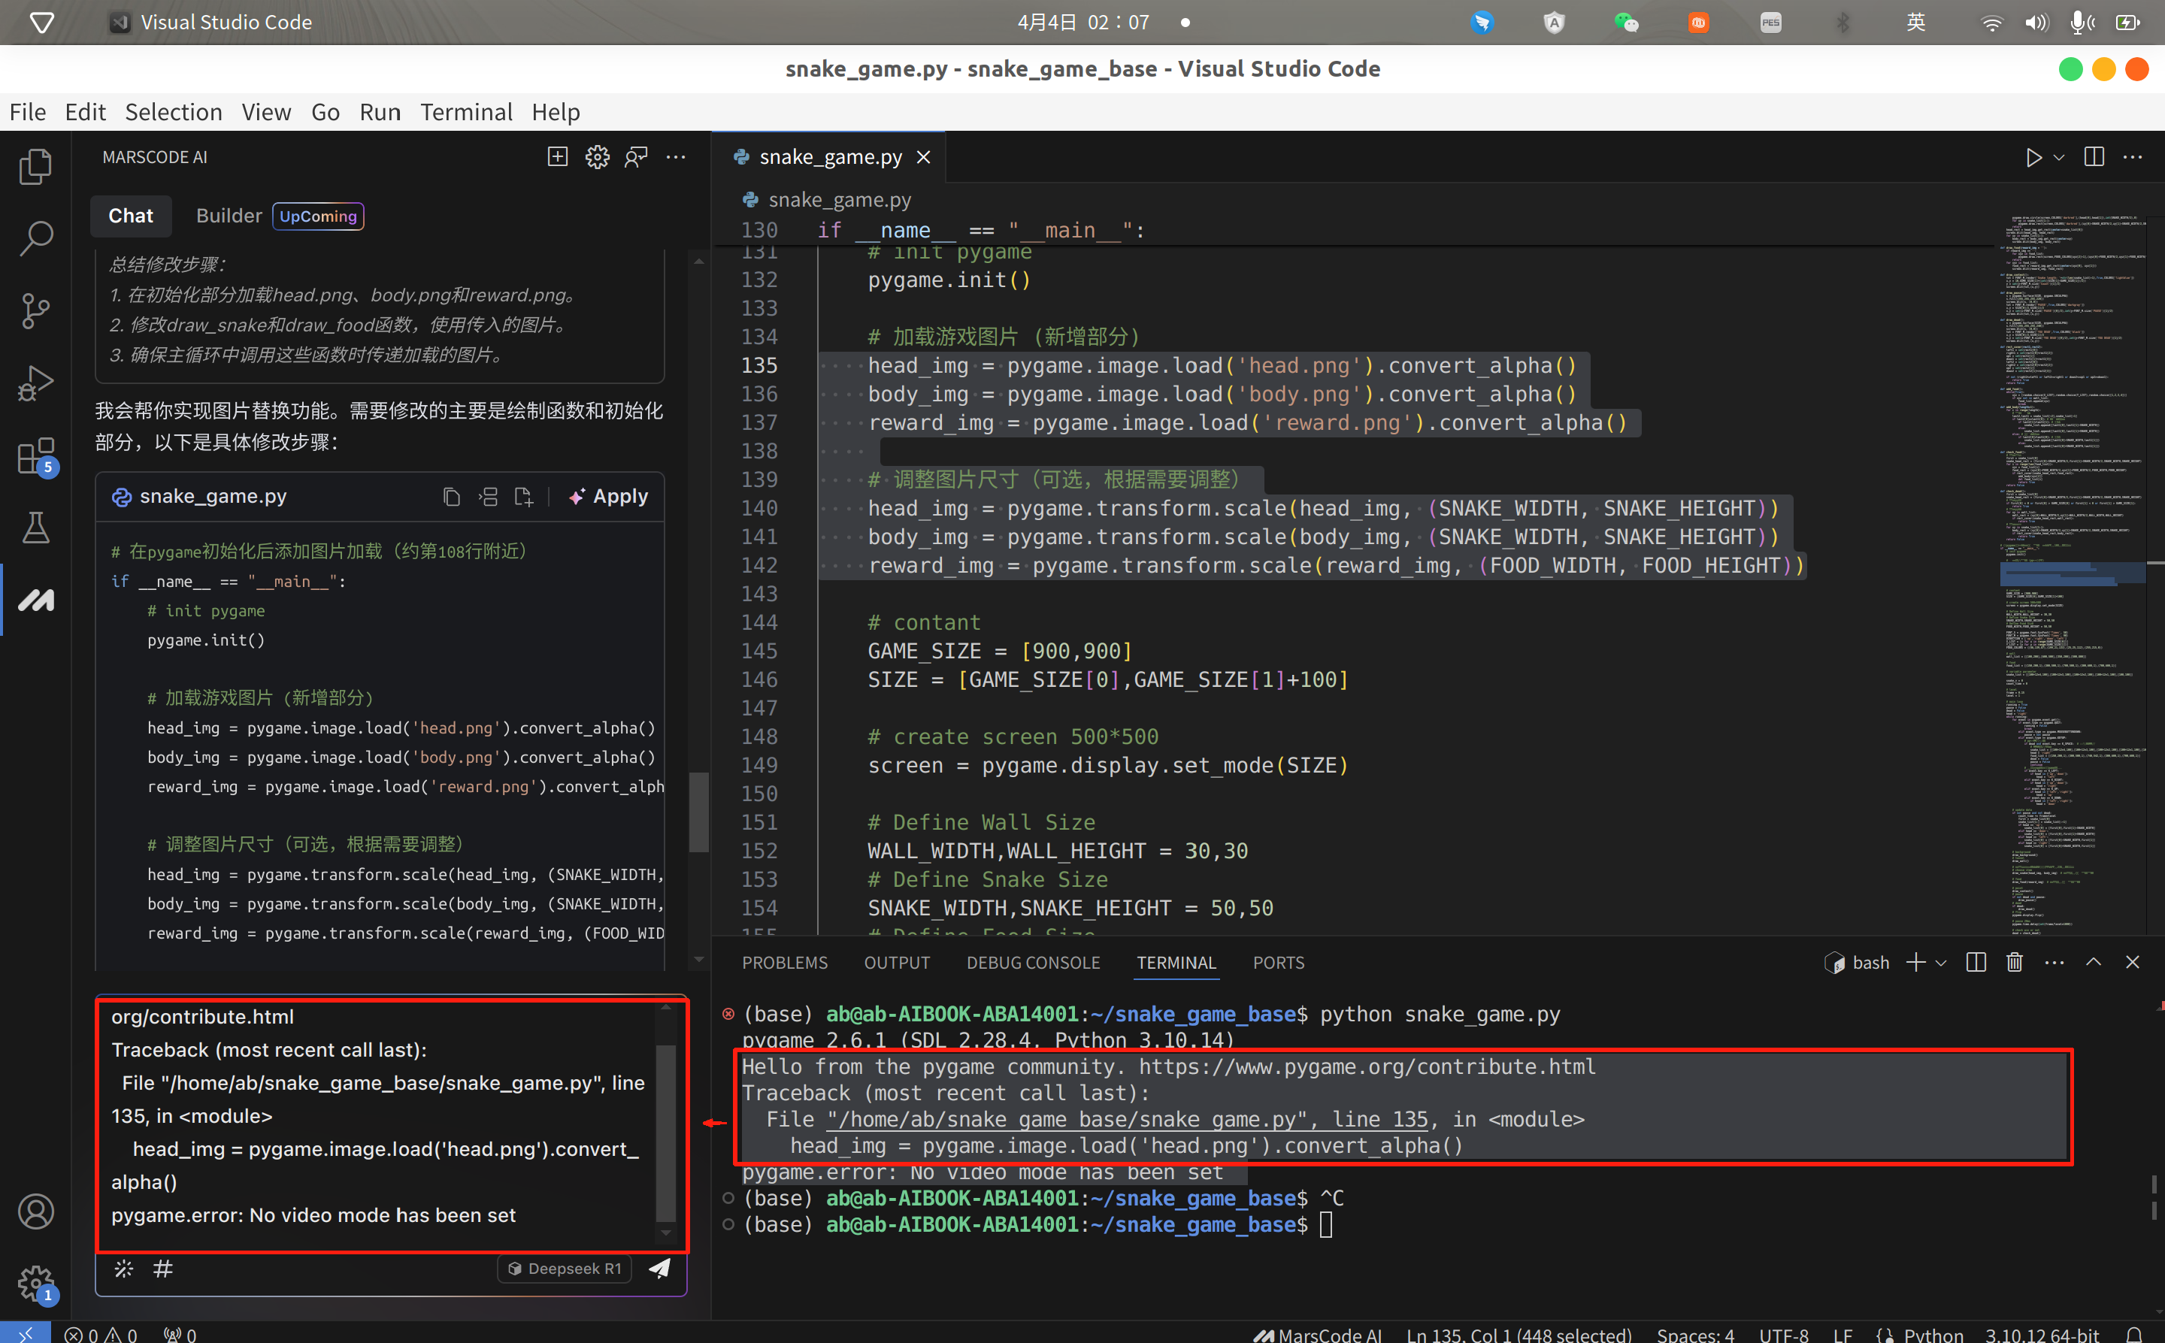Open the new terminal launch profile dropdown
2165x1343 pixels.
tap(1941, 963)
